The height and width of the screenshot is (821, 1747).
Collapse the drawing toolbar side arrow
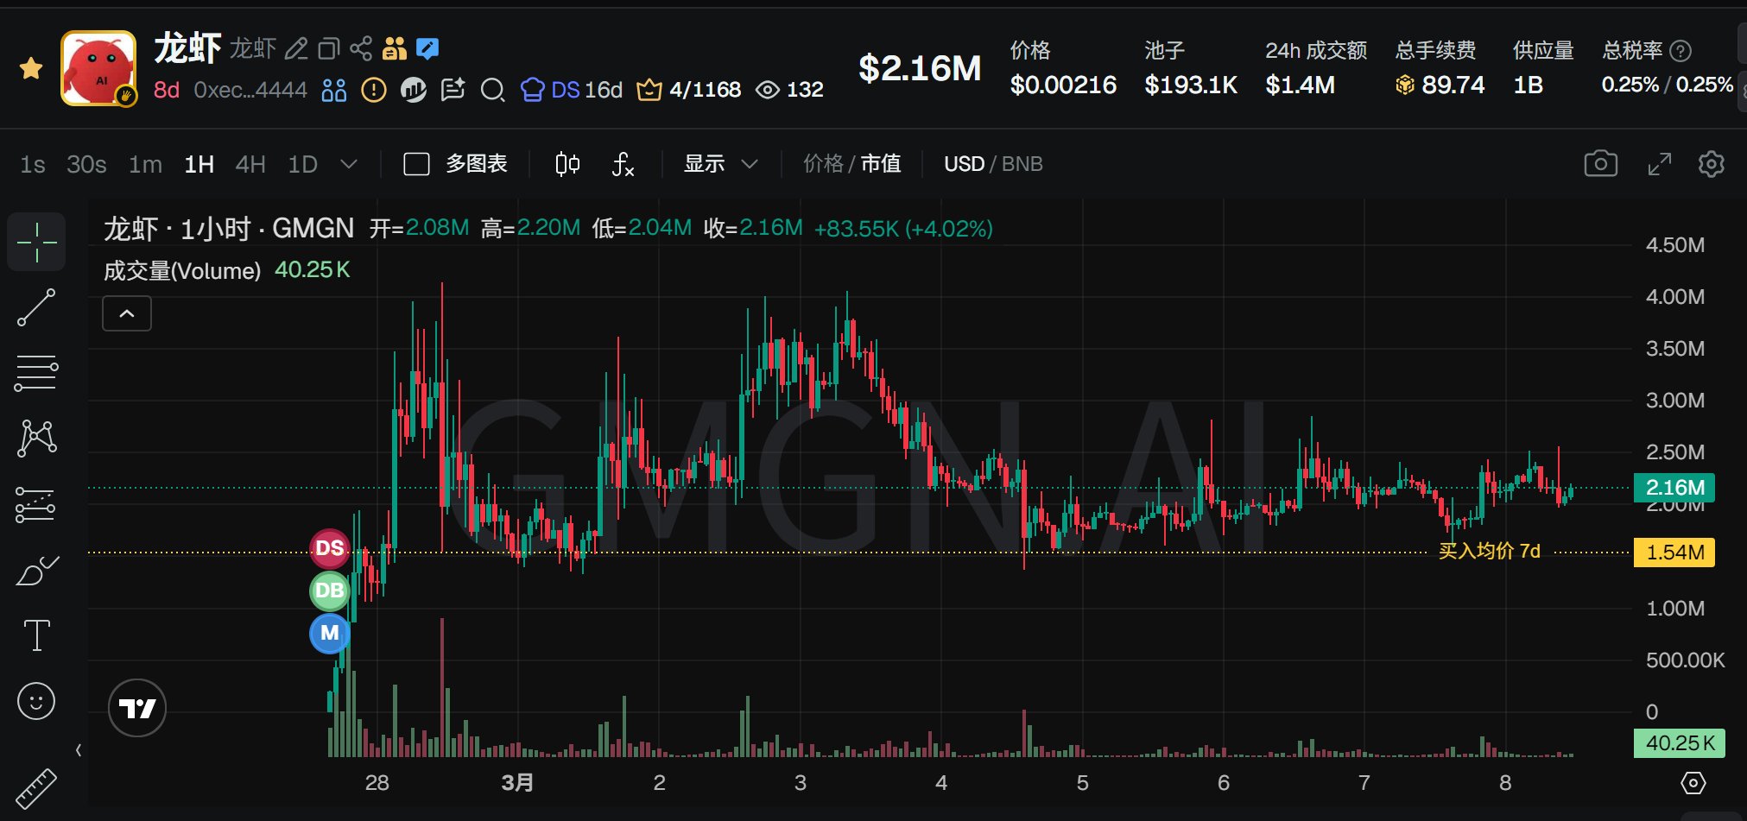[x=79, y=750]
